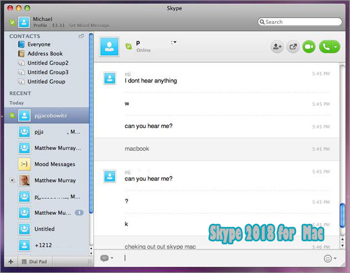Image resolution: width=350 pixels, height=273 pixels.
Task: Click the online status icon next to P
Action: tap(128, 47)
